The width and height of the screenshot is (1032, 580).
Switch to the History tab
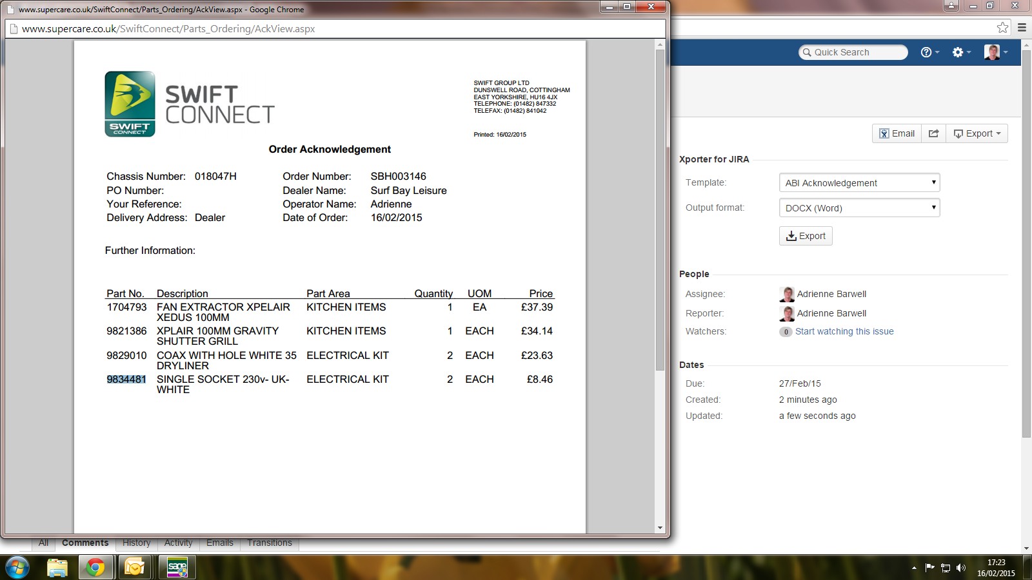(x=137, y=543)
